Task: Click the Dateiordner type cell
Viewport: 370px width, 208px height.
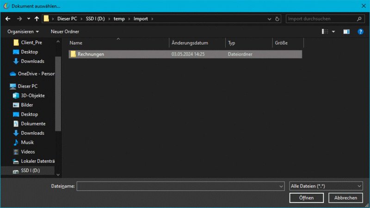Action: point(240,54)
